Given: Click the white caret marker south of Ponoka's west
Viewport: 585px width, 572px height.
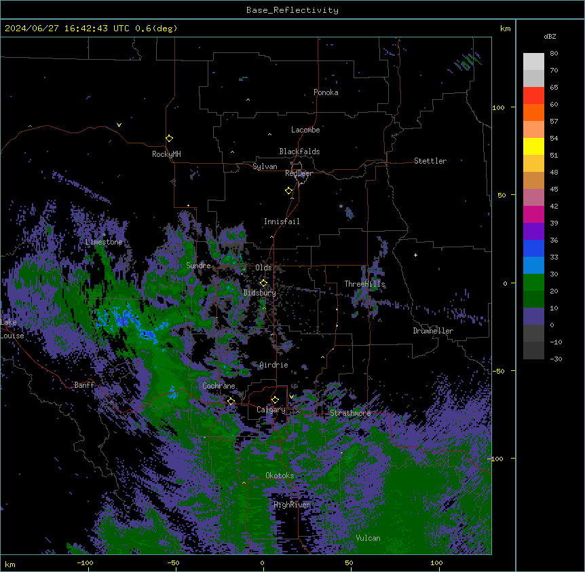Looking at the screenshot, I should [x=248, y=100].
